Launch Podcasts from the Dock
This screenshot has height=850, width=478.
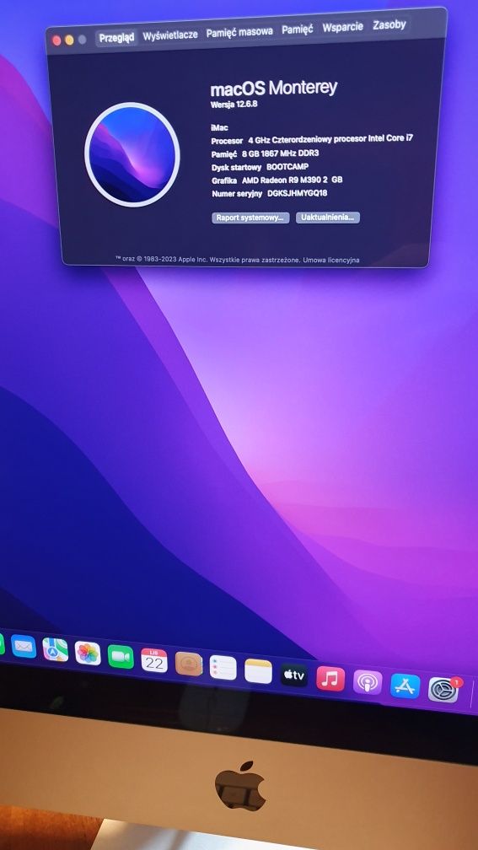click(368, 682)
